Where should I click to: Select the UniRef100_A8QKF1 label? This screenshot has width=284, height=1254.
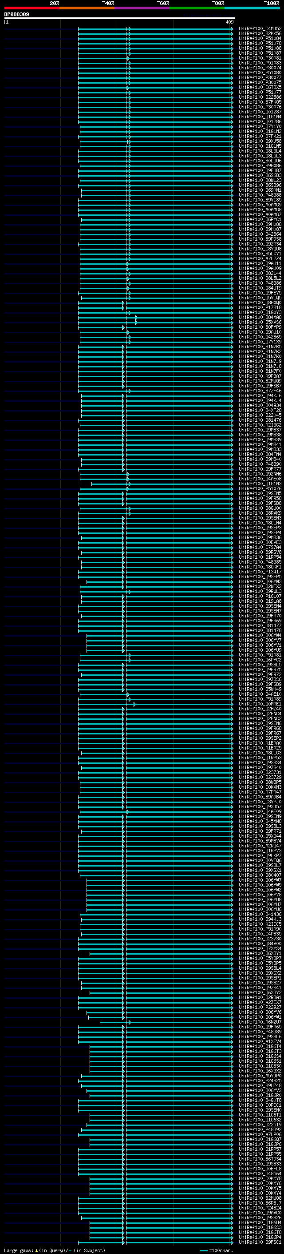click(260, 567)
